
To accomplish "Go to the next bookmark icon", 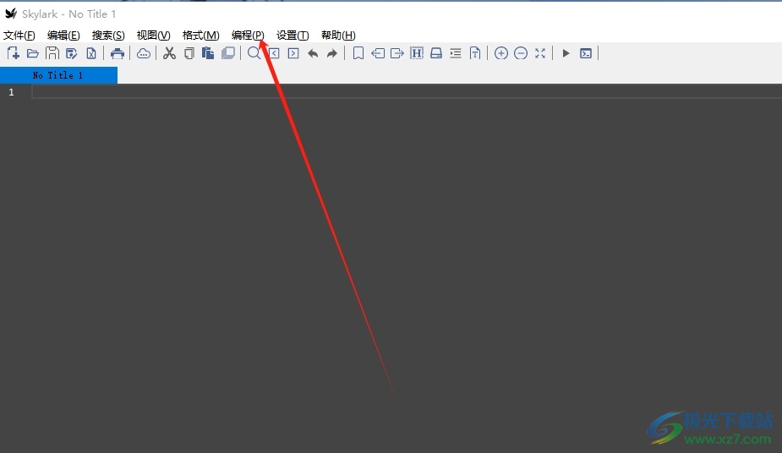I will coord(397,53).
